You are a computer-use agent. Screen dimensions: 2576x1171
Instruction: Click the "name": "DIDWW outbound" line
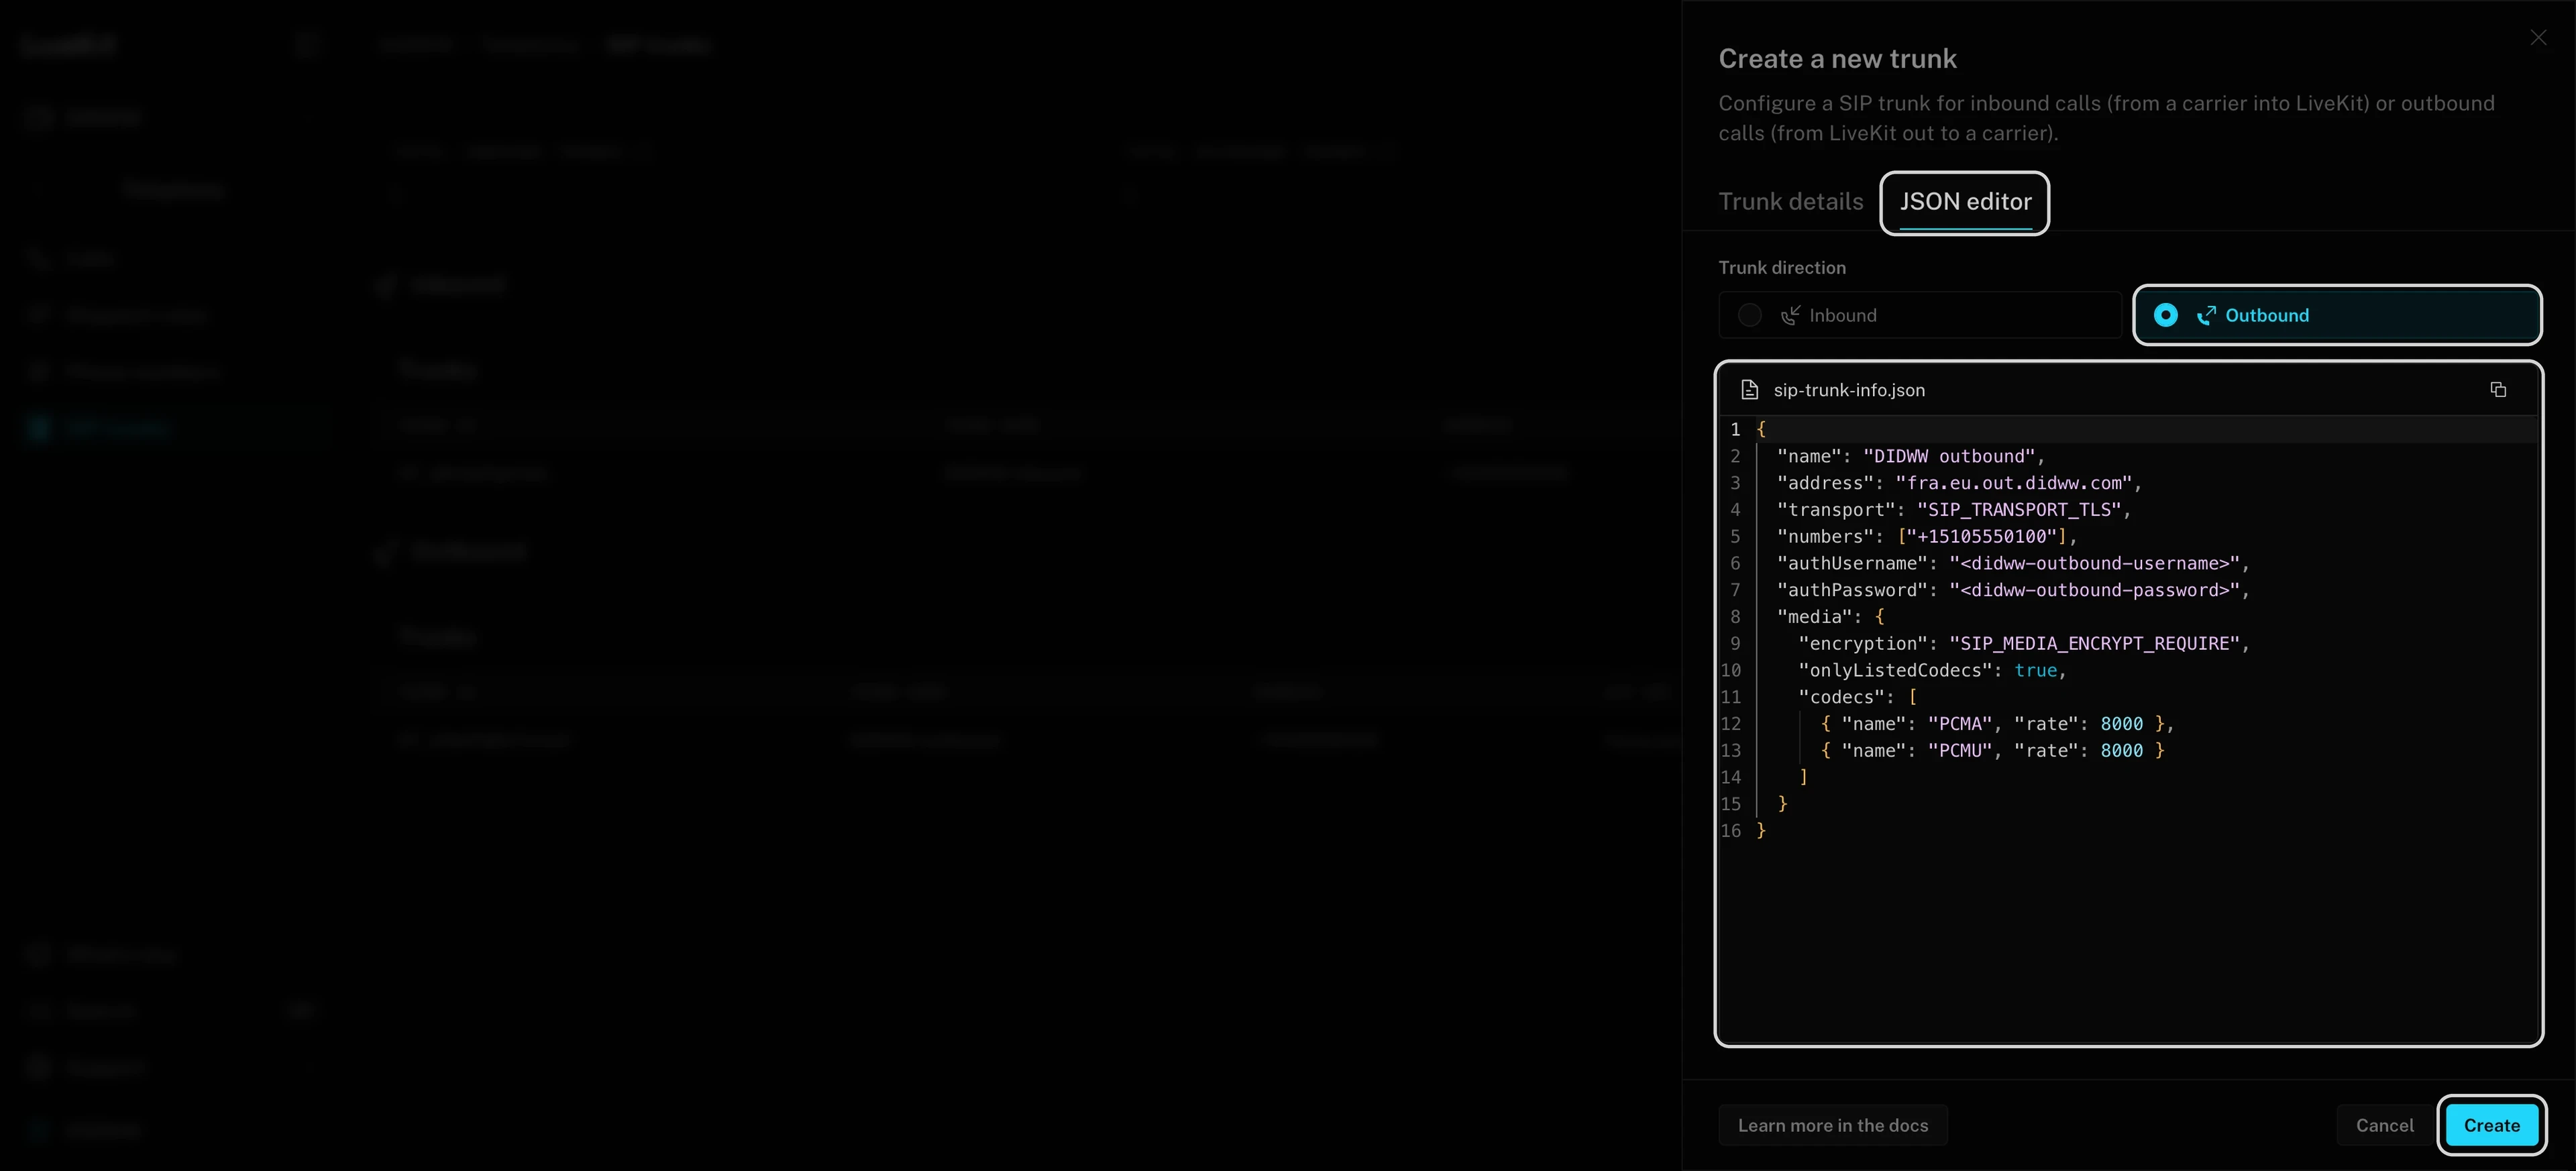[1910, 456]
